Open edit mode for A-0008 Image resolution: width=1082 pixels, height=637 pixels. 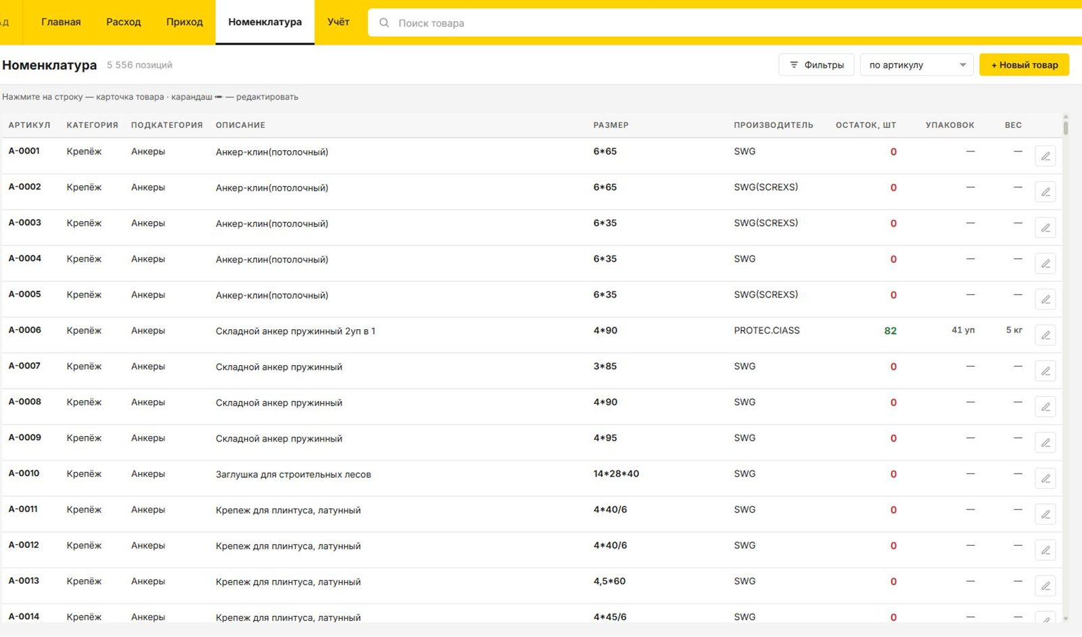[1045, 407]
